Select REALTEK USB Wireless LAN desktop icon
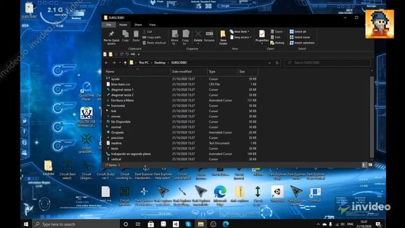Image resolution: width=405 pixels, height=228 pixels. (x=87, y=117)
